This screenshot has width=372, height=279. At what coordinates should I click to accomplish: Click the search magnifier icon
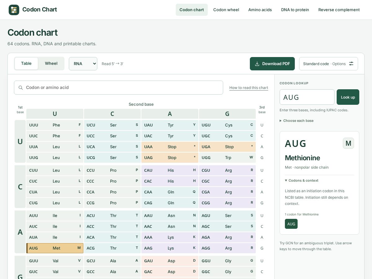point(21,88)
